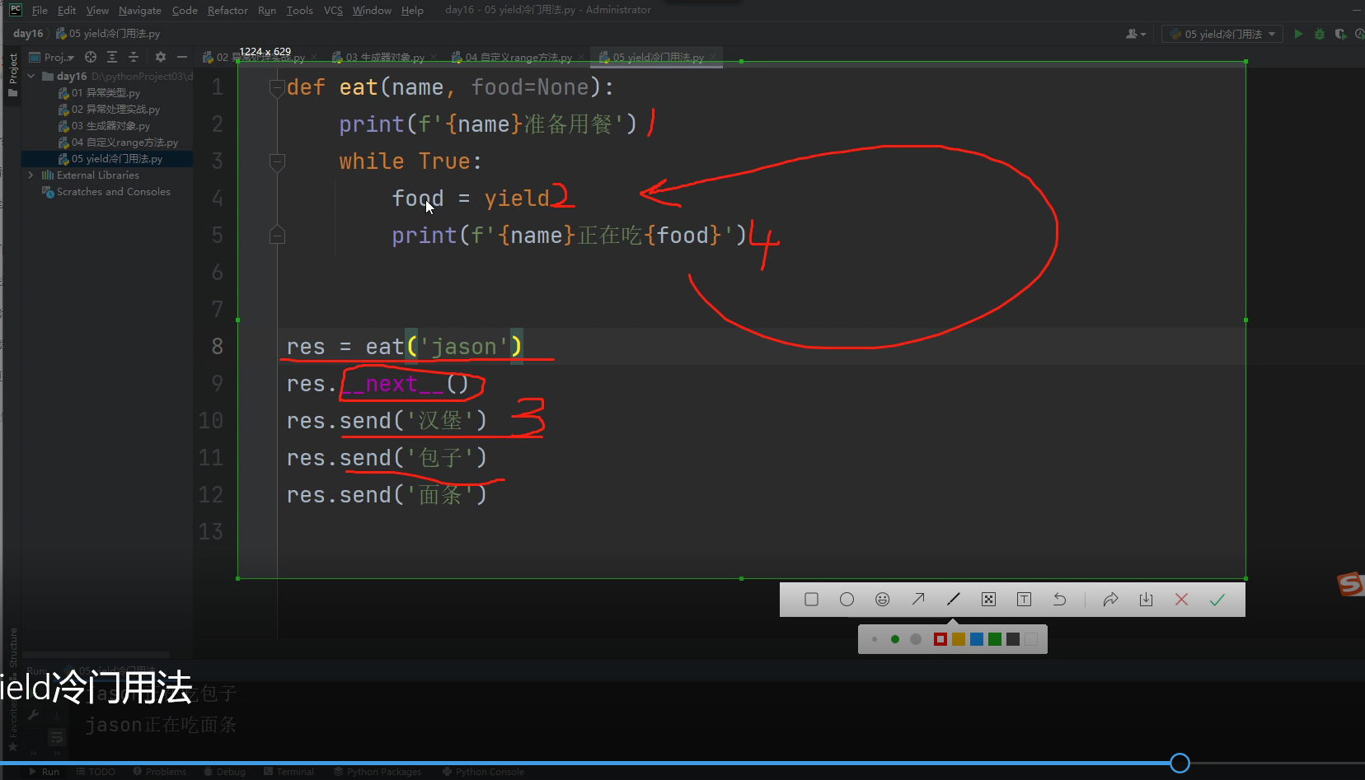Open the emoji sticker tool
1365x780 pixels.
tap(882, 600)
